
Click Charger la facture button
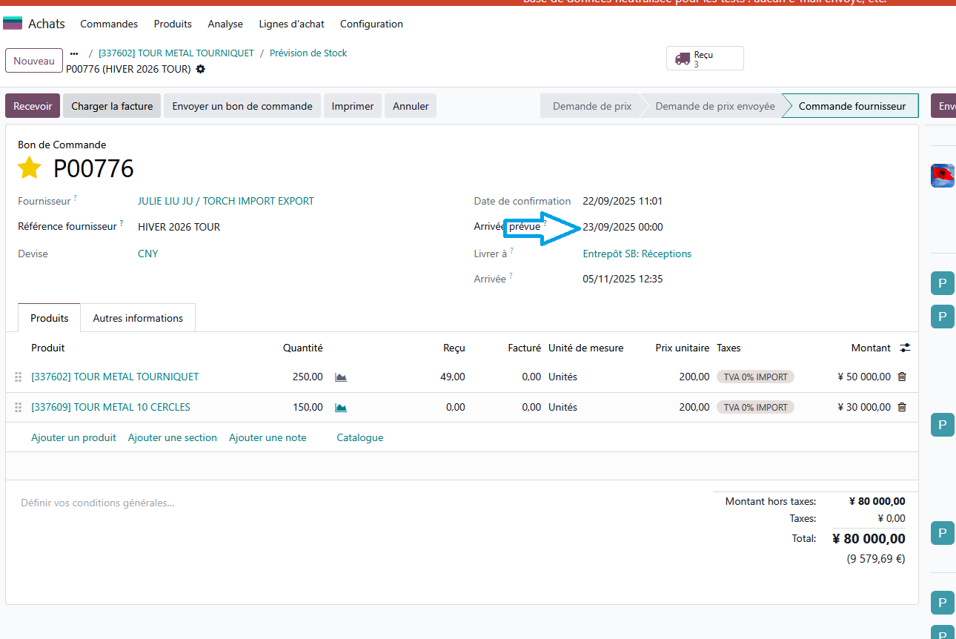[x=112, y=106]
